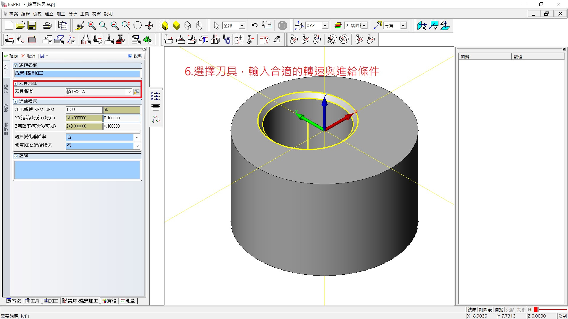568x319 pixels.
Task: Click the Print toolbar icon
Action: pyautogui.click(x=47, y=25)
